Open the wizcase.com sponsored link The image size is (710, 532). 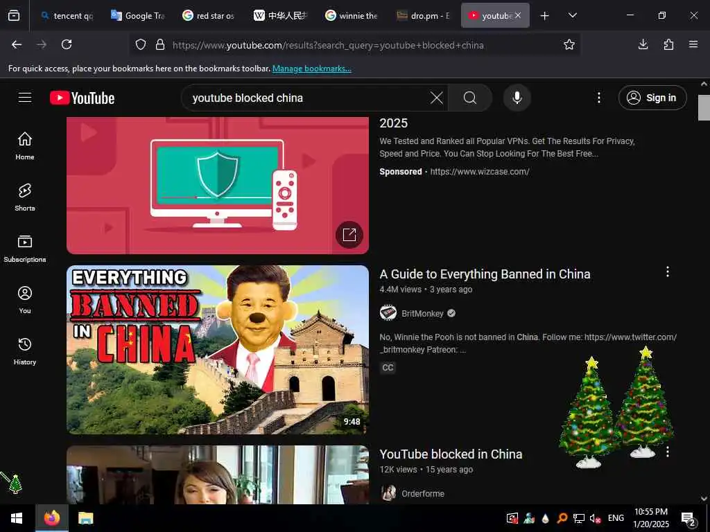pyautogui.click(x=480, y=172)
